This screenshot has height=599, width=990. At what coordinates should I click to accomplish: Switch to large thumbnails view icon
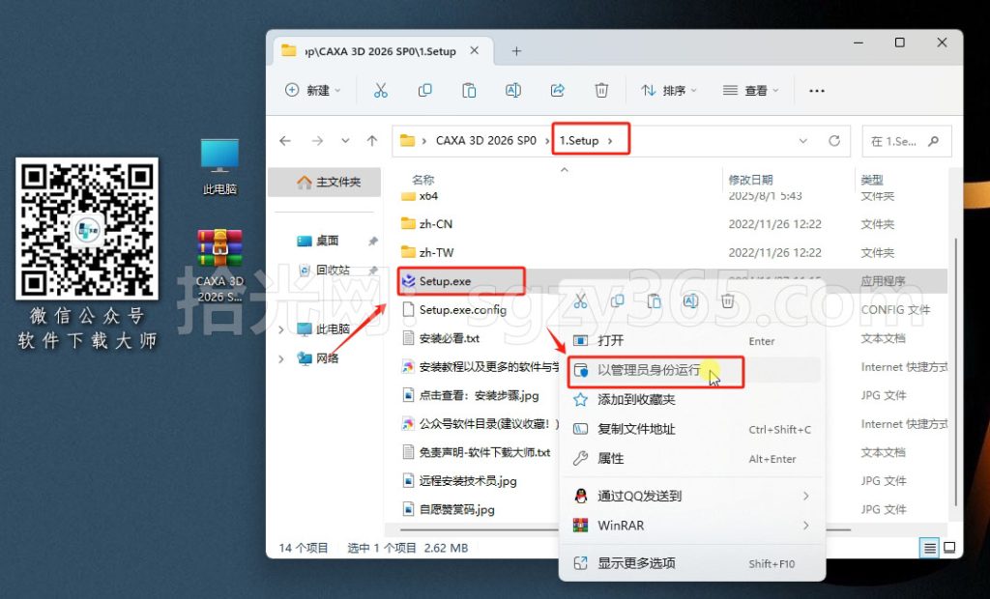pyautogui.click(x=949, y=548)
